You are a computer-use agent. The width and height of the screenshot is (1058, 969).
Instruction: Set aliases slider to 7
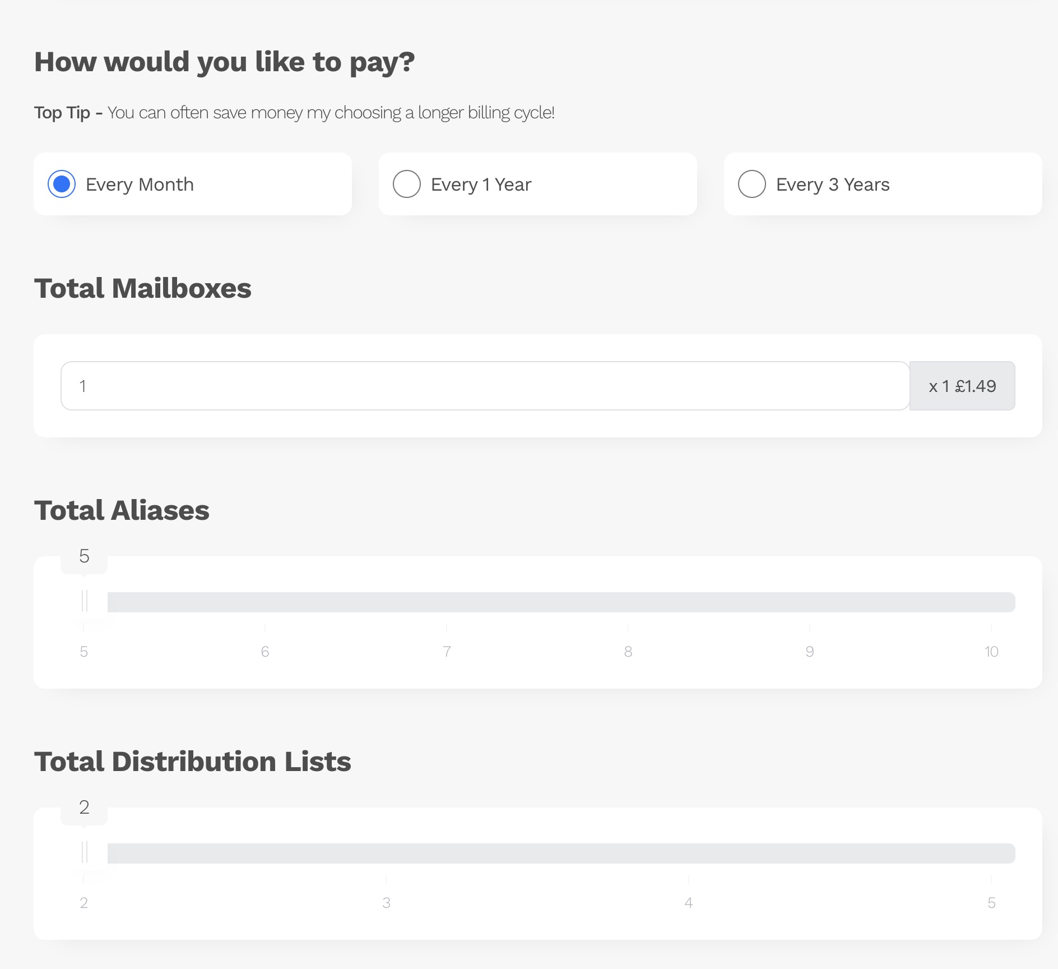[447, 602]
